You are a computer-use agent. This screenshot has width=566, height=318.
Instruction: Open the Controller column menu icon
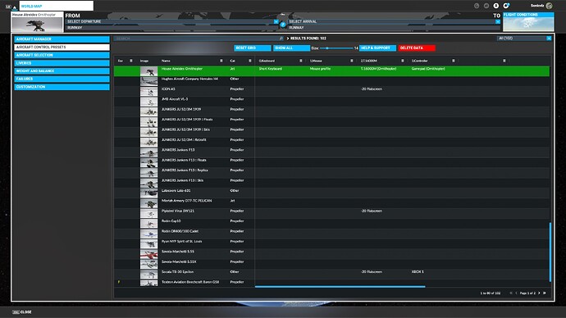[454, 61]
